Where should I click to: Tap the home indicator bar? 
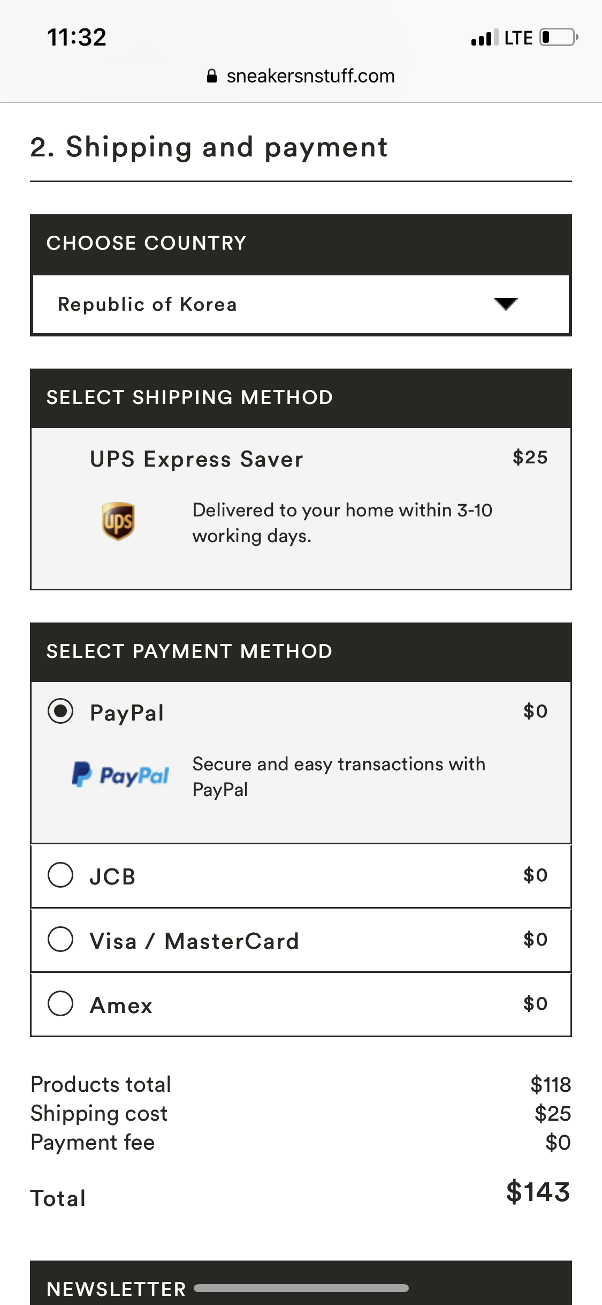(301, 1288)
